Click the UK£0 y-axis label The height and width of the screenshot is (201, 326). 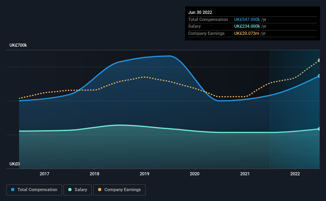tap(15, 164)
